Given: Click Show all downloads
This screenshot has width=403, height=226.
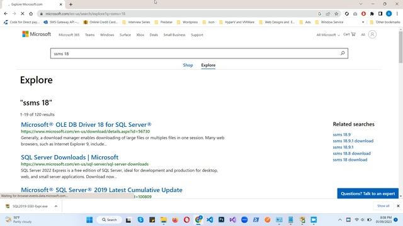Looking at the screenshot, I should click(383, 206).
